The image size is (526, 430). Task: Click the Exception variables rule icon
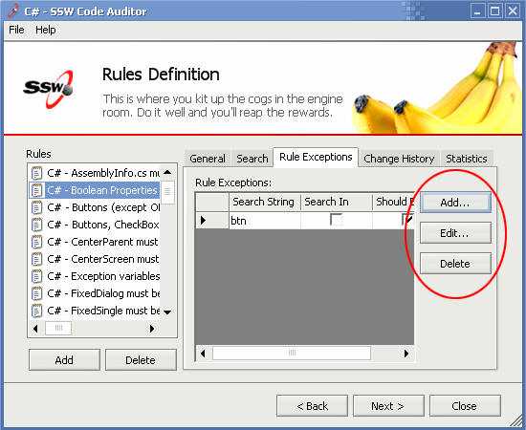click(x=36, y=276)
